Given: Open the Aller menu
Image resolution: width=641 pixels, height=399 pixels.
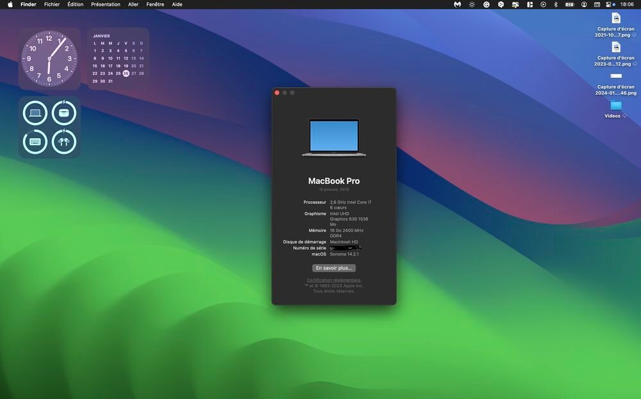Looking at the screenshot, I should (133, 4).
